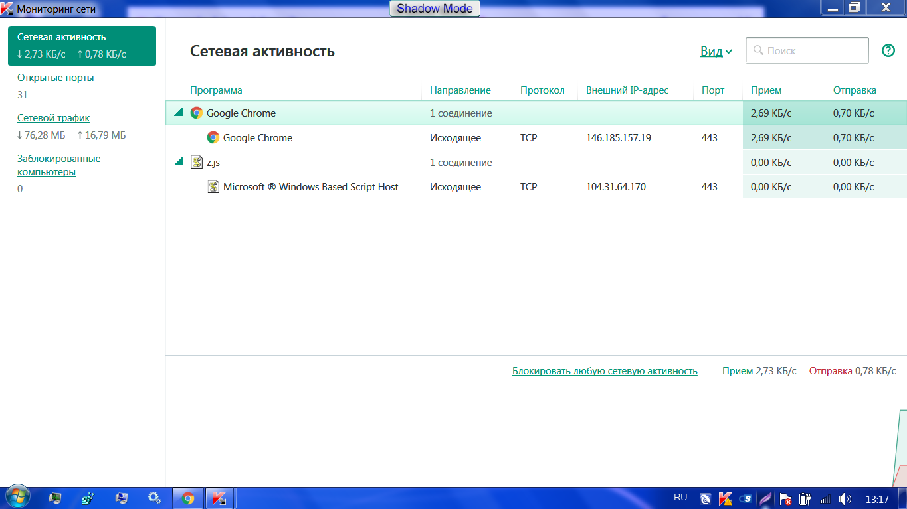
Task: Click the IP address 146.185.157.19
Action: [x=619, y=138]
